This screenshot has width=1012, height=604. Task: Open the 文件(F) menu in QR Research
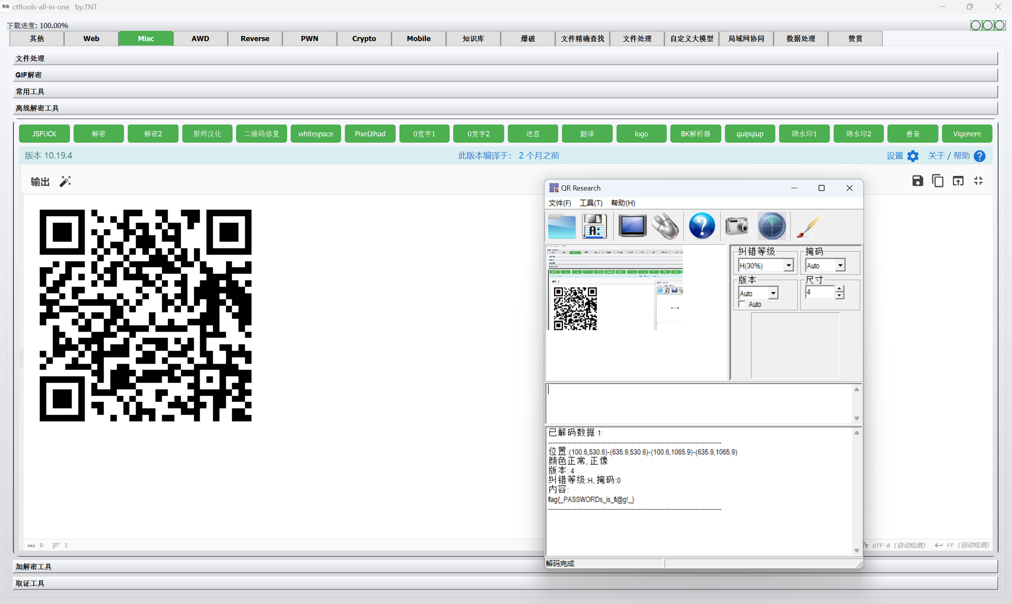[x=559, y=203]
